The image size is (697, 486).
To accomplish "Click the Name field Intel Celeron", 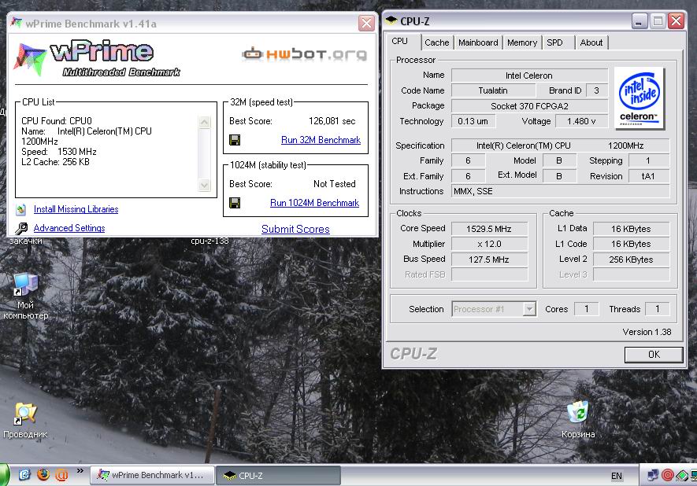I will pos(529,75).
